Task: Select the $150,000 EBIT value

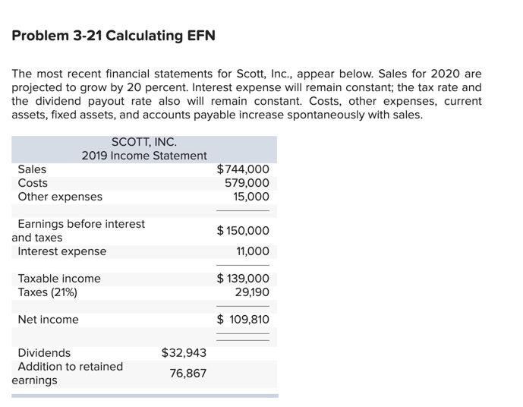Action: coord(243,231)
